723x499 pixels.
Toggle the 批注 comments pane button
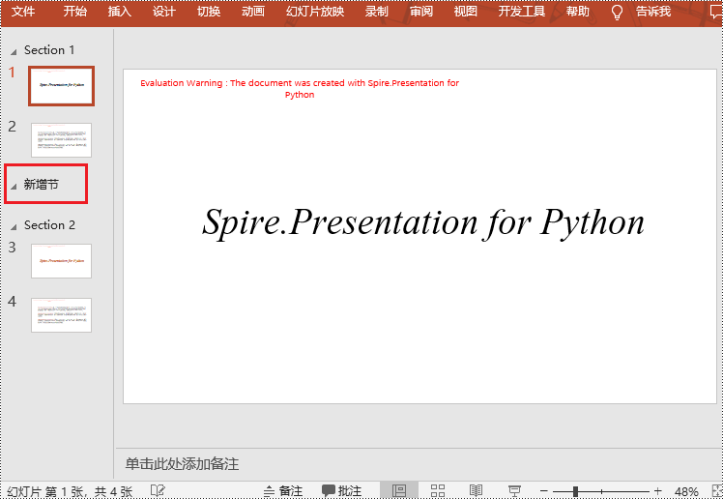coord(341,491)
